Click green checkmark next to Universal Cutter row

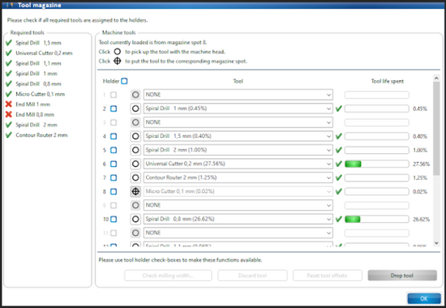(338, 164)
